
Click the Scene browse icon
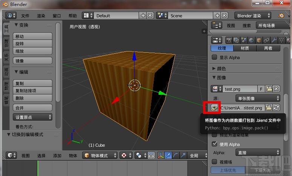point(162,15)
